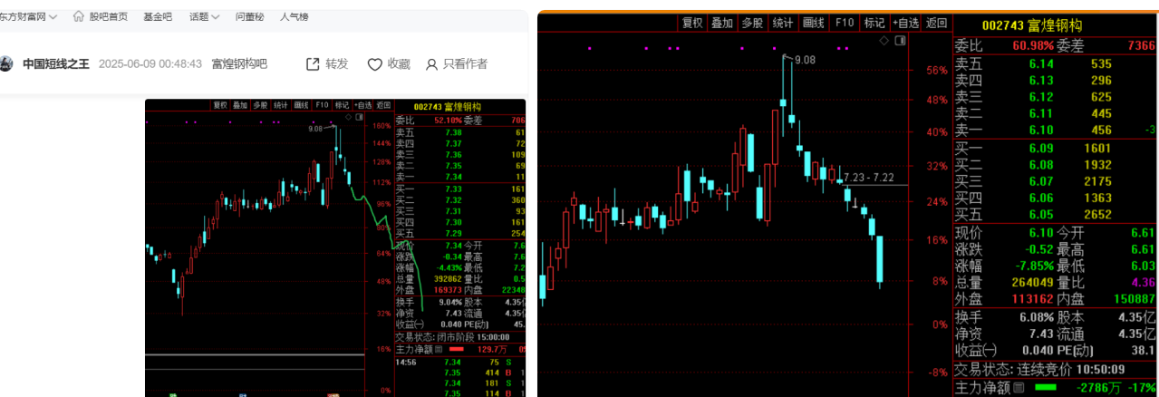This screenshot has width=1159, height=397.
Task: Click the 只看作者 label
Action: click(x=465, y=63)
